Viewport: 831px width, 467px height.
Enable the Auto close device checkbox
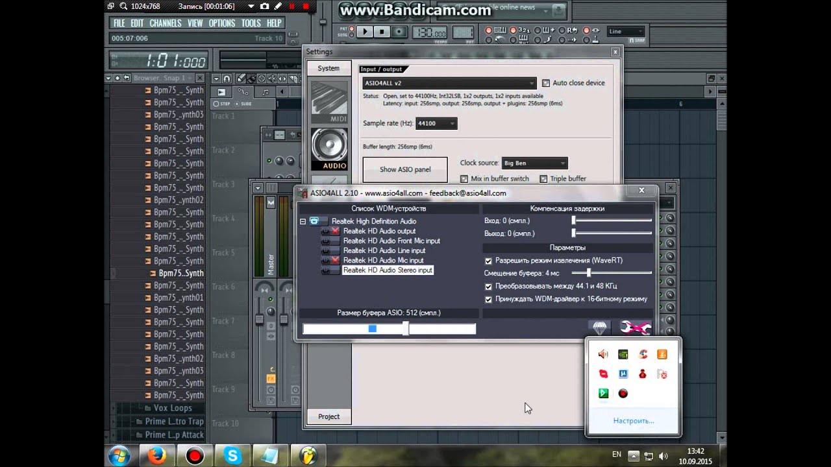click(x=546, y=83)
